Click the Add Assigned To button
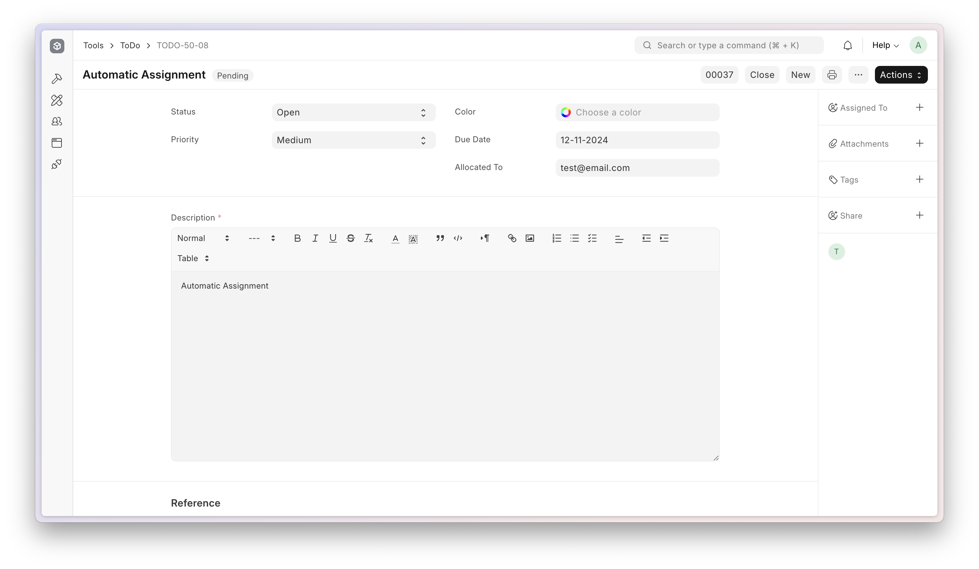Image resolution: width=979 pixels, height=569 pixels. pyautogui.click(x=919, y=107)
